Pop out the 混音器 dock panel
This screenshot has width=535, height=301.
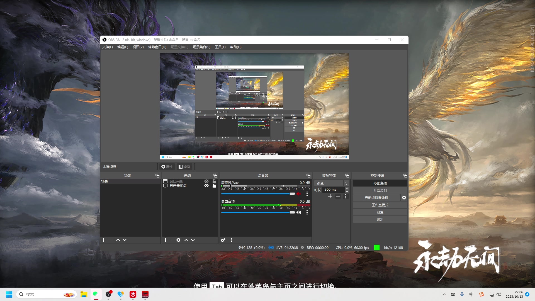click(308, 175)
